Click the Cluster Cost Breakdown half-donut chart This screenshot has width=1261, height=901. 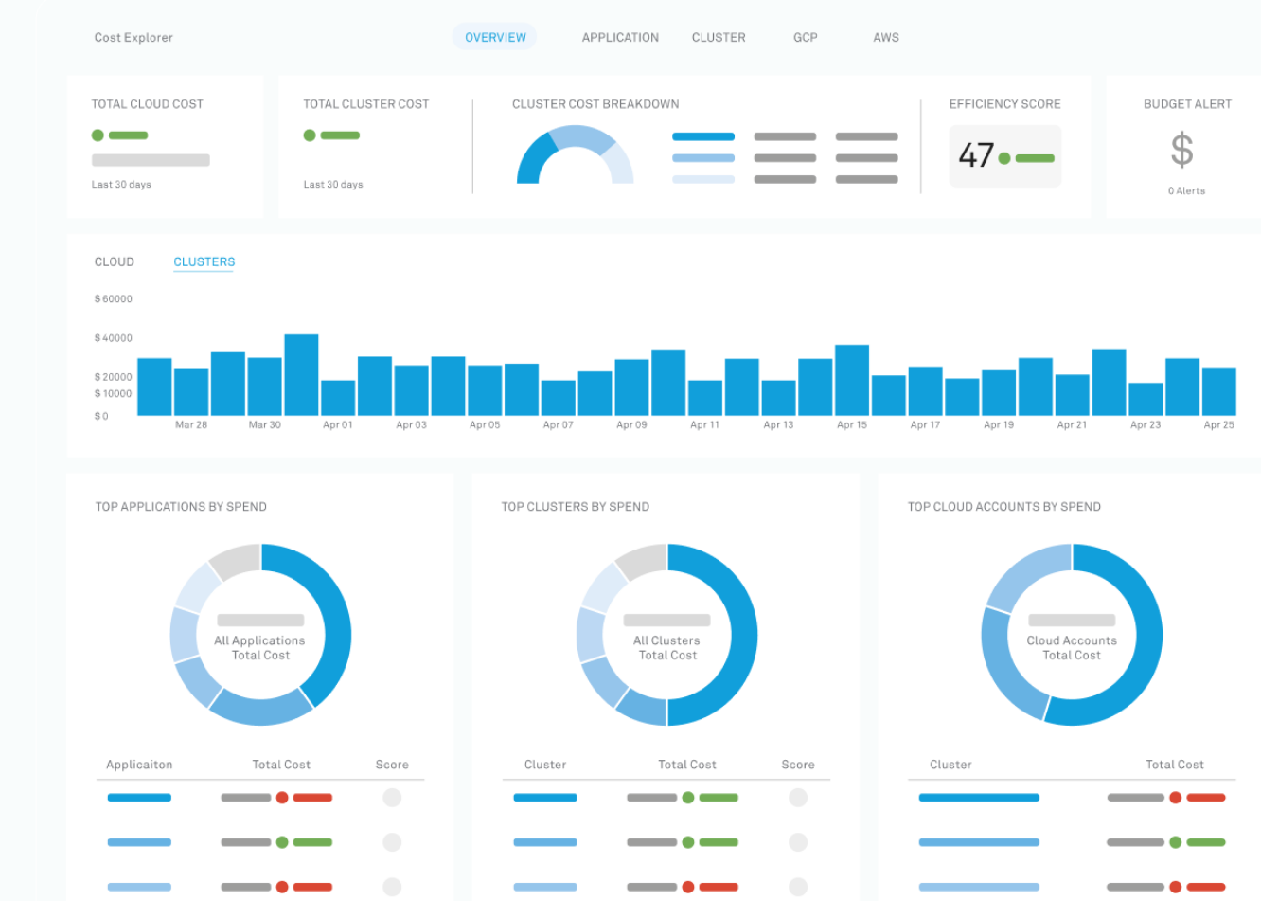(x=575, y=154)
